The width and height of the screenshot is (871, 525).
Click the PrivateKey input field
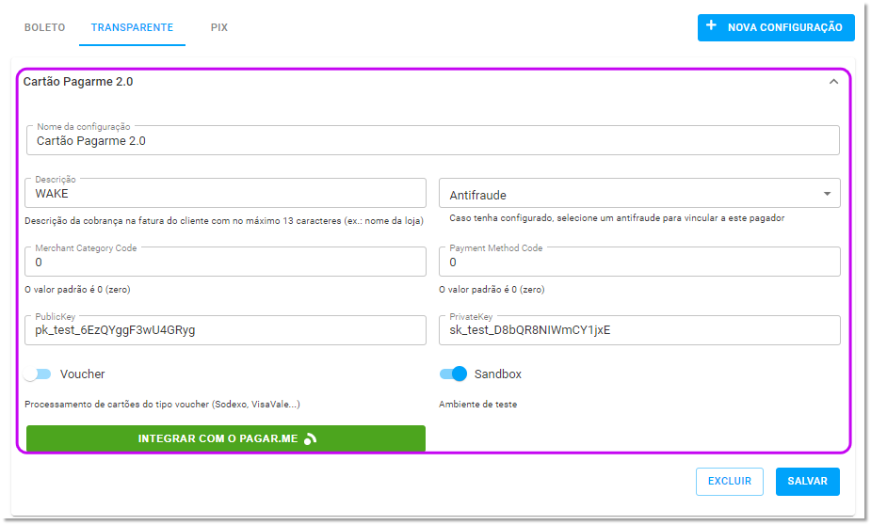[x=639, y=330]
